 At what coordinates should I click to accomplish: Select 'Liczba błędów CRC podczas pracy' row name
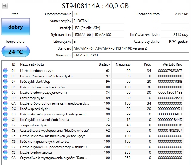pos(55,147)
